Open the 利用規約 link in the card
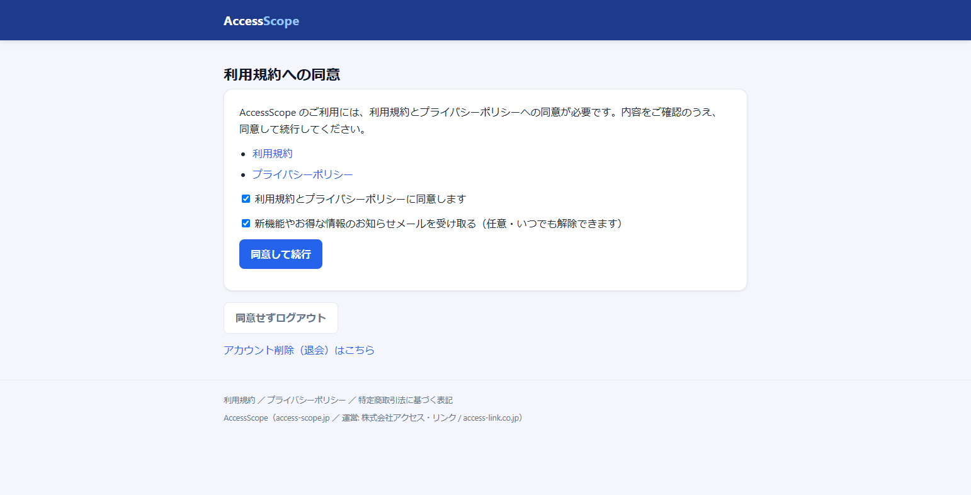 (x=272, y=154)
